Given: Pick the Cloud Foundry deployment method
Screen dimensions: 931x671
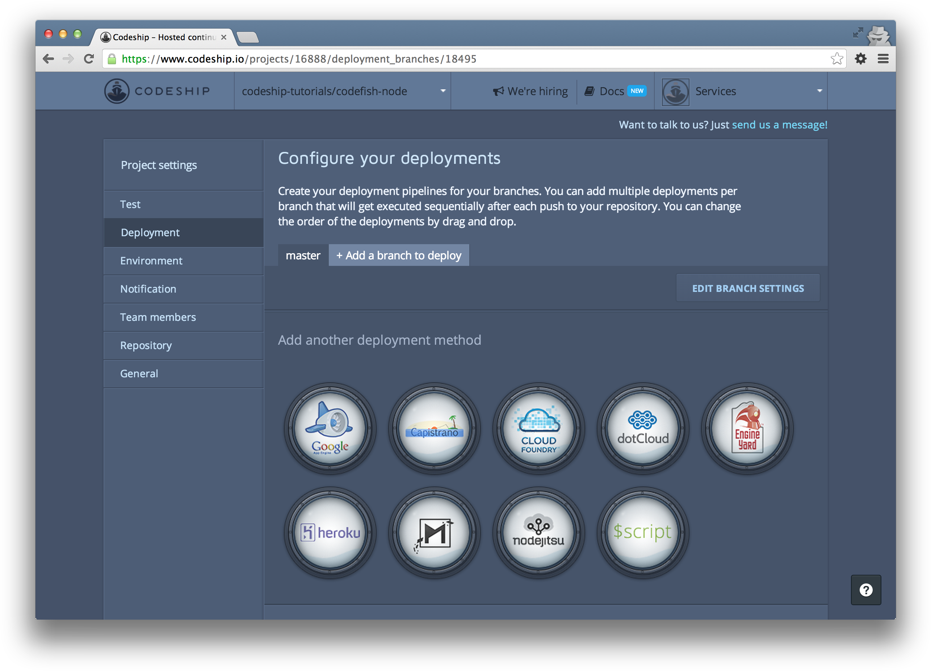Looking at the screenshot, I should point(538,429).
